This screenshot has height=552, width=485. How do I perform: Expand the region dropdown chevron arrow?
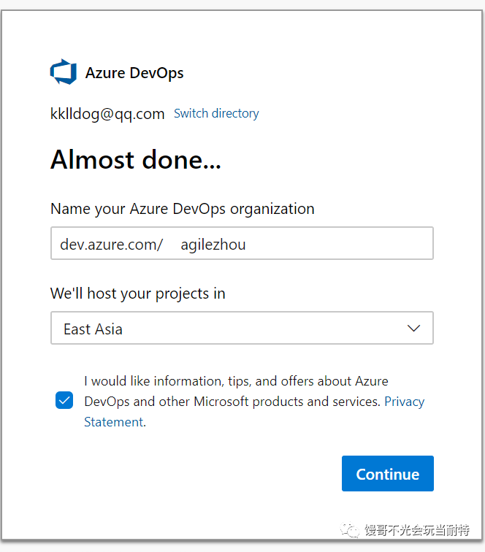tap(413, 328)
